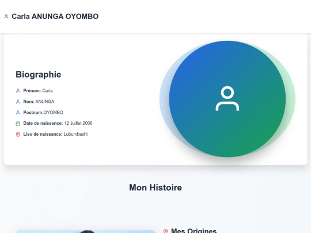
Task: Click the Biographie heading
Action: [x=39, y=75]
